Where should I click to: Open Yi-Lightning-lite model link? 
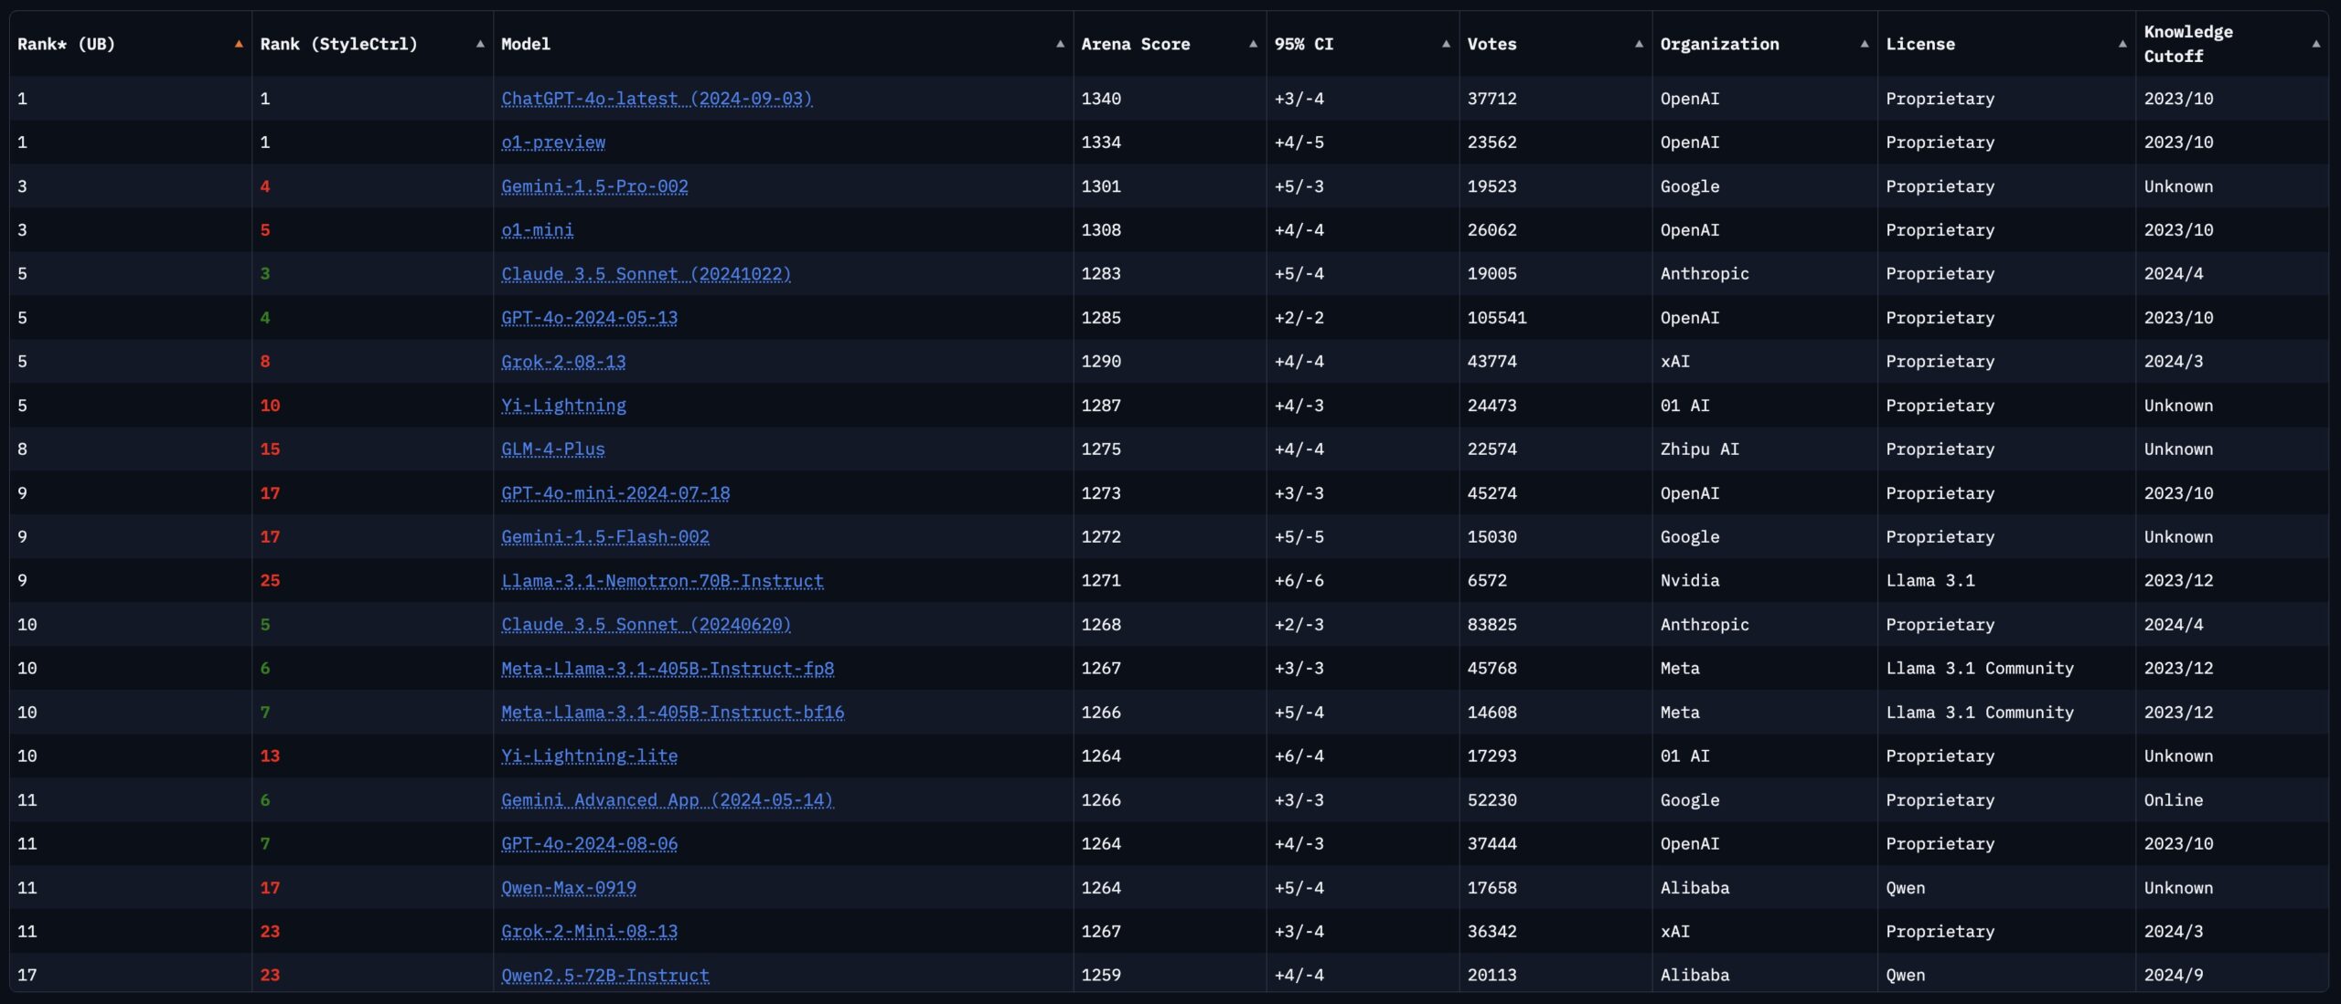click(590, 756)
